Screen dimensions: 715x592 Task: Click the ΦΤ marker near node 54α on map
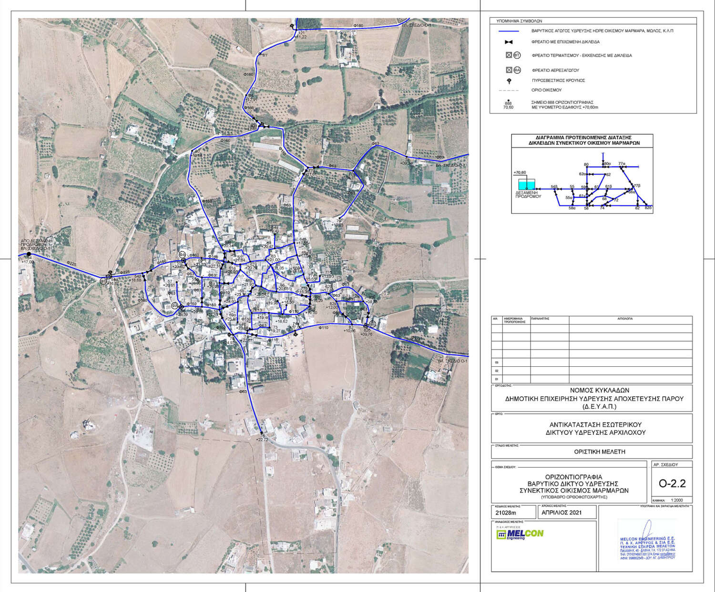pyautogui.click(x=103, y=281)
